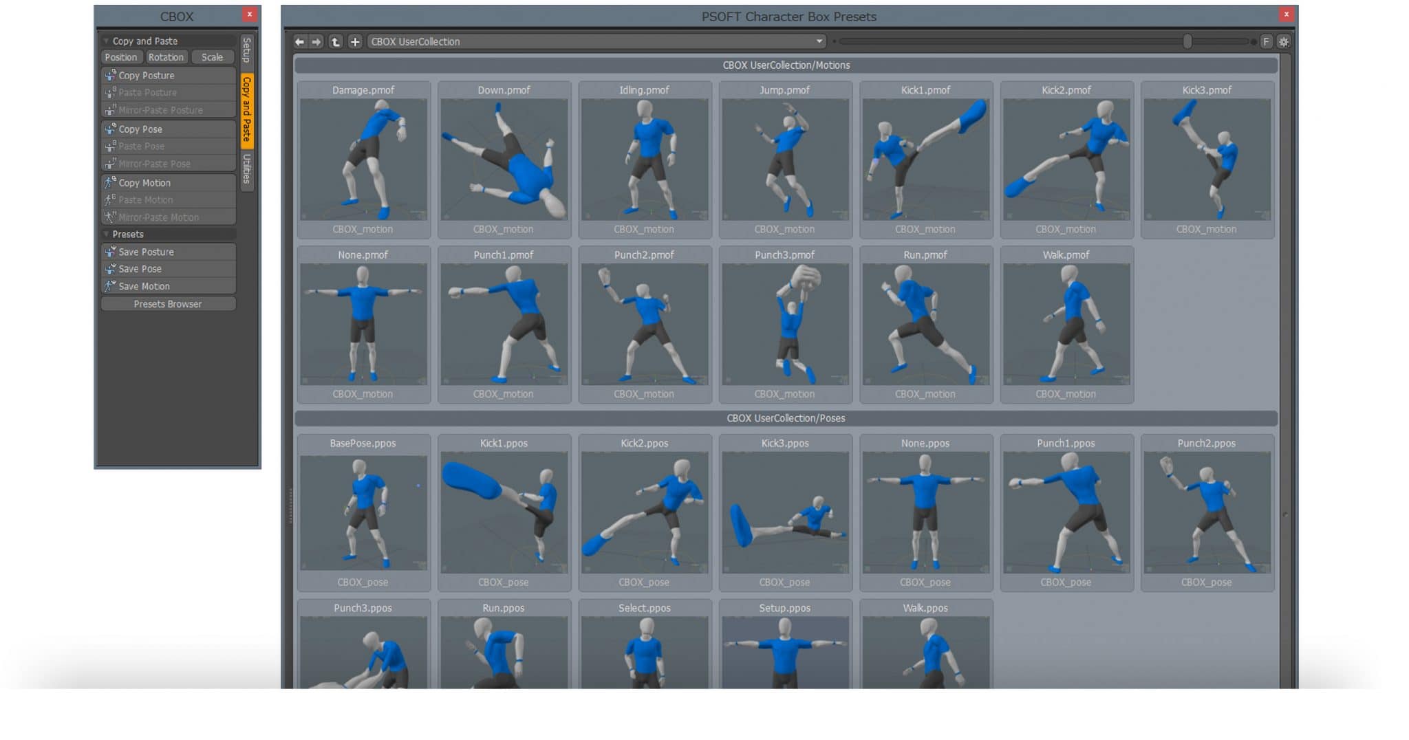Collapse the Presets section
The image size is (1409, 740).
pos(107,234)
